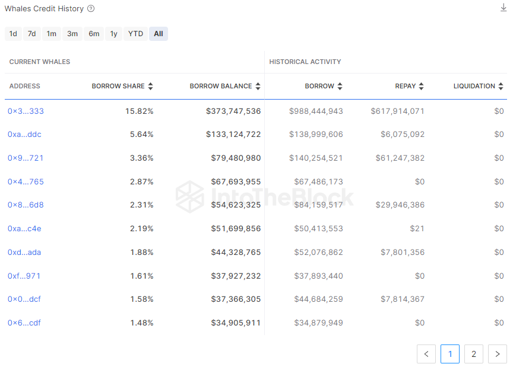
Task: Open whale address 0xa...ddc
Action: [24, 135]
